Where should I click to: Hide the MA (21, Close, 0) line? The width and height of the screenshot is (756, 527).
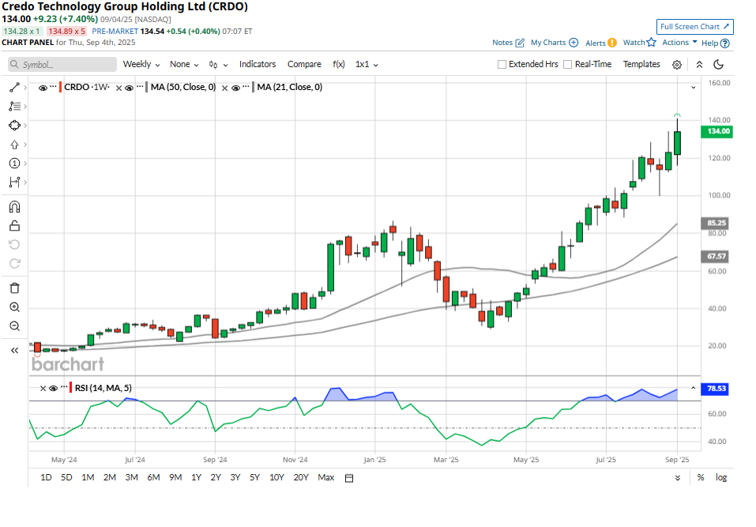click(x=235, y=88)
